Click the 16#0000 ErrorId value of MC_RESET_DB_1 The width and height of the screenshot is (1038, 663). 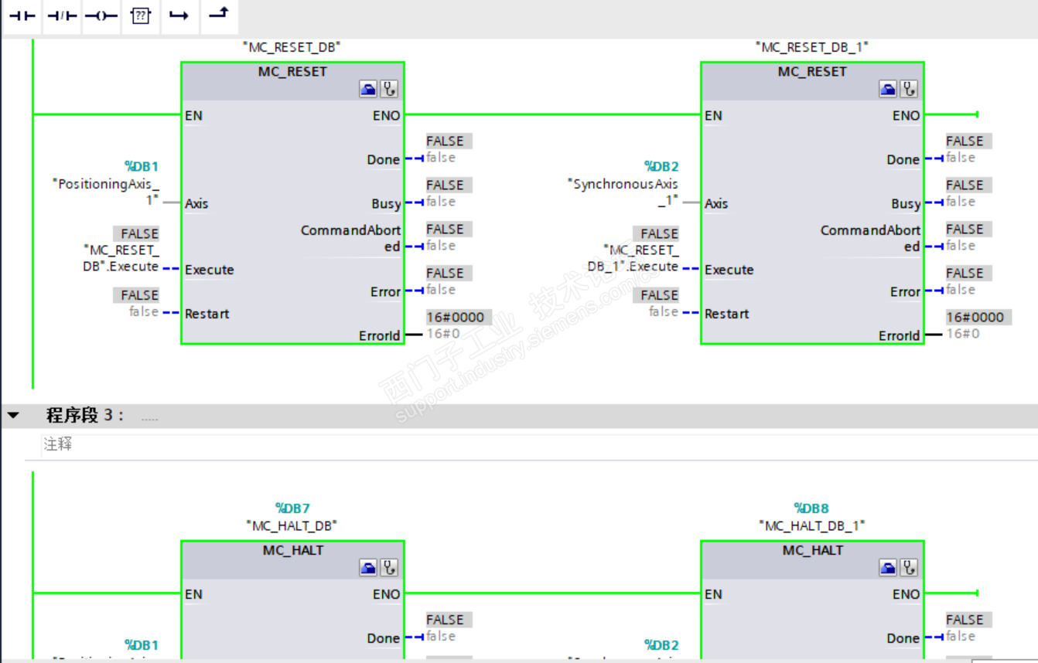click(977, 317)
